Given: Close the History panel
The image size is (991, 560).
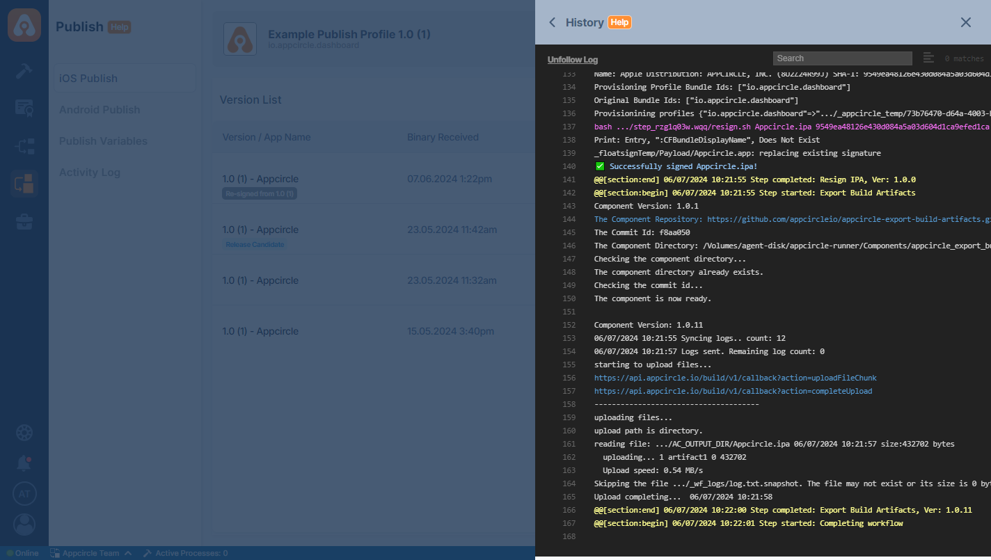Looking at the screenshot, I should 966,22.
